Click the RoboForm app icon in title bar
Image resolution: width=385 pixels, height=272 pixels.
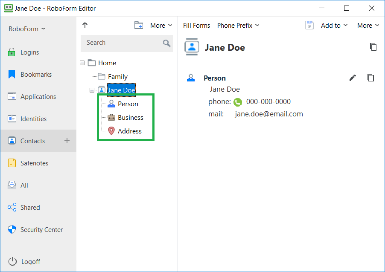click(9, 8)
